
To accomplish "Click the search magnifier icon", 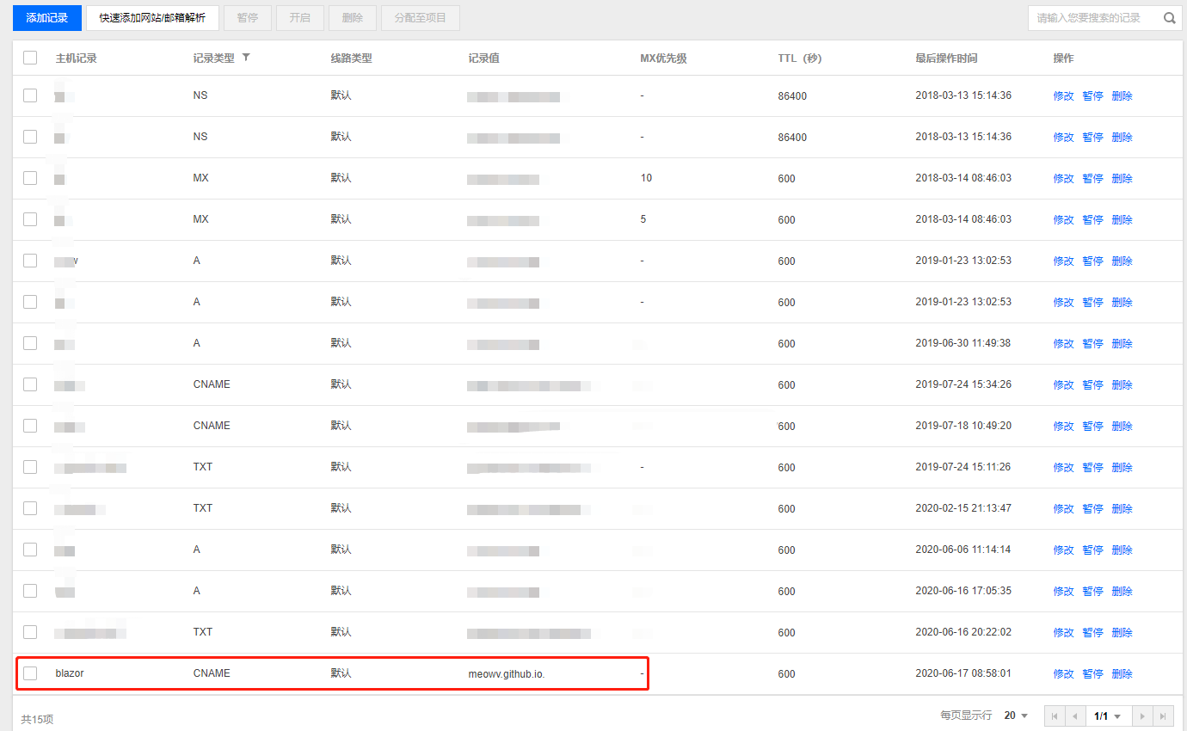I will [1170, 18].
